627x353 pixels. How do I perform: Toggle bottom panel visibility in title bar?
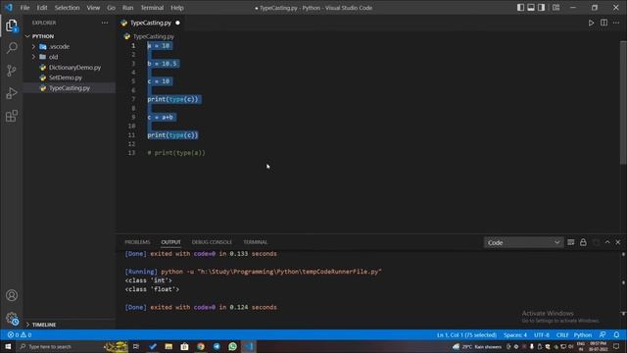(531, 8)
